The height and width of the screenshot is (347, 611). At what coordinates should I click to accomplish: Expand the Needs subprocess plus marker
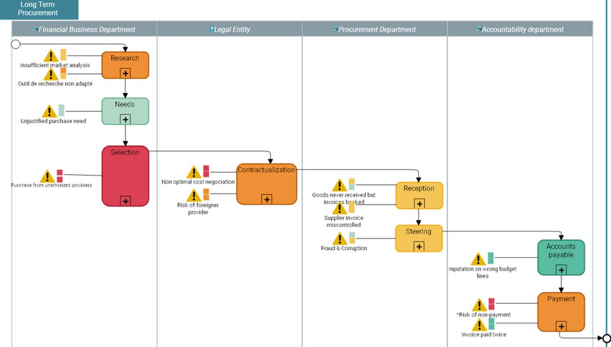[x=125, y=119]
